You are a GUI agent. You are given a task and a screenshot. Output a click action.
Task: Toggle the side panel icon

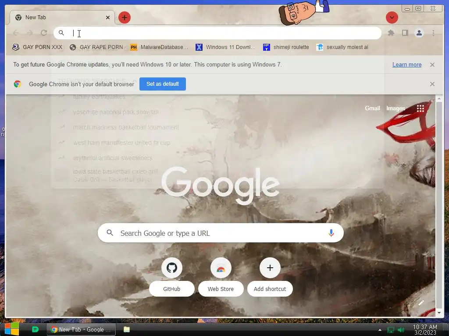pyautogui.click(x=405, y=33)
